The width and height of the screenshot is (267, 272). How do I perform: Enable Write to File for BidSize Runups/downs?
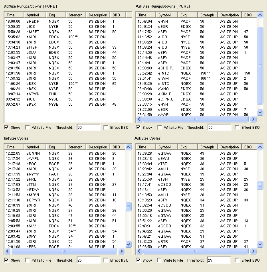28,128
